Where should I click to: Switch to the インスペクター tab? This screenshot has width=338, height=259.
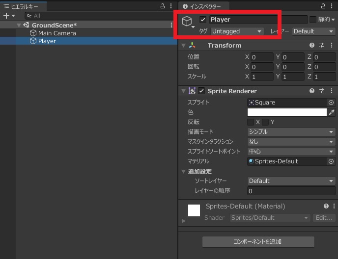(x=204, y=6)
